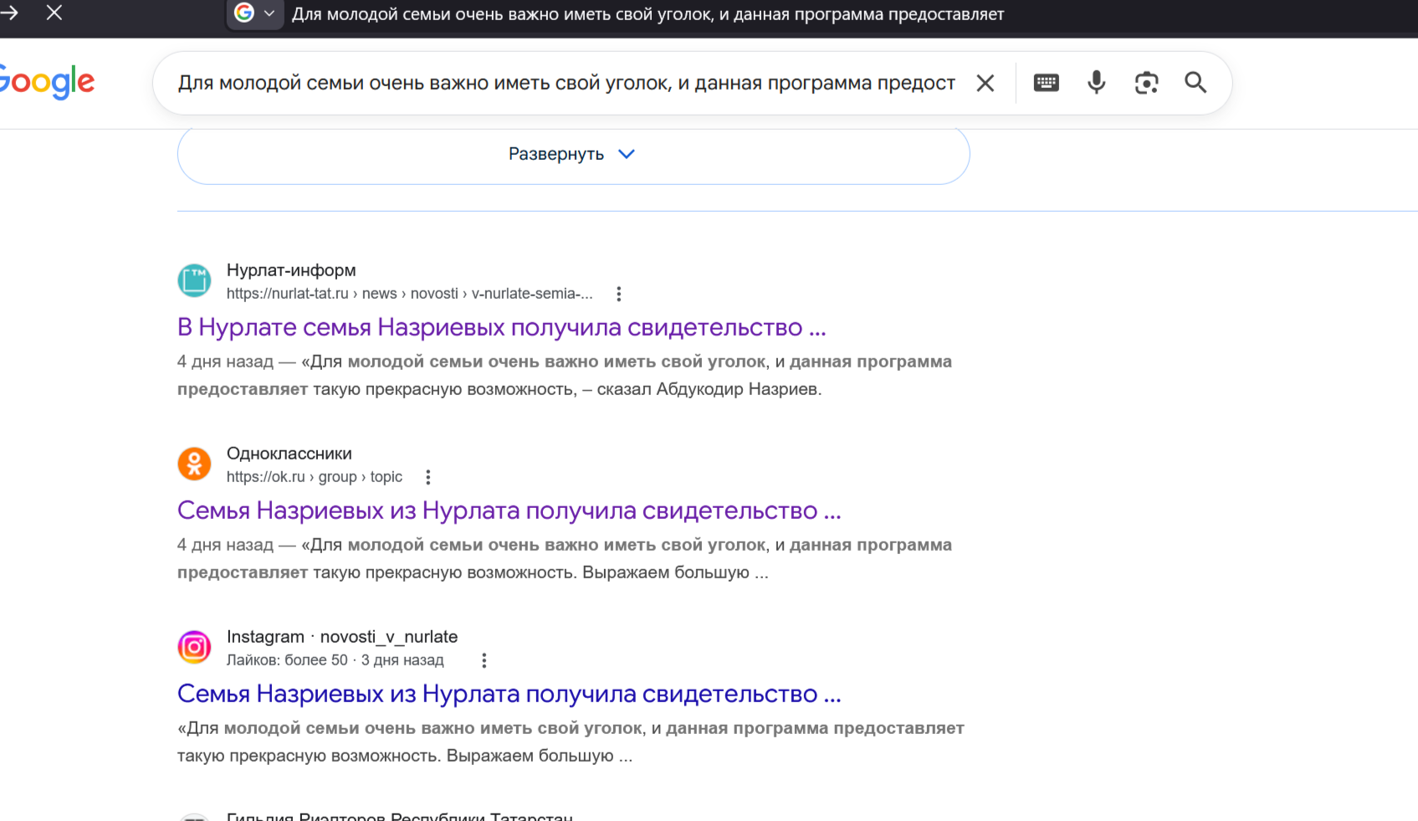This screenshot has width=1418, height=821.
Task: Click the Одноклассники site favicon
Action: pos(194,464)
